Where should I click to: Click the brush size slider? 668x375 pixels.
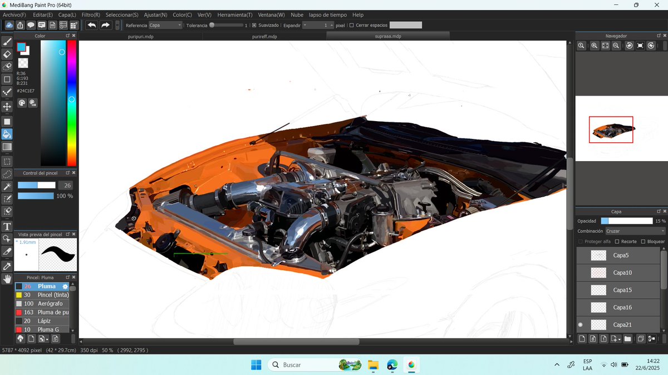[37, 186]
